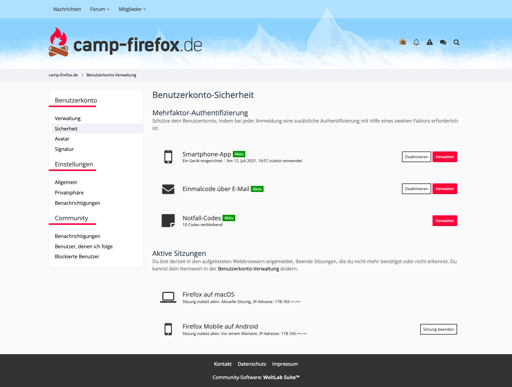
Task: End the Firefox Mobile Android session
Action: pos(438,329)
